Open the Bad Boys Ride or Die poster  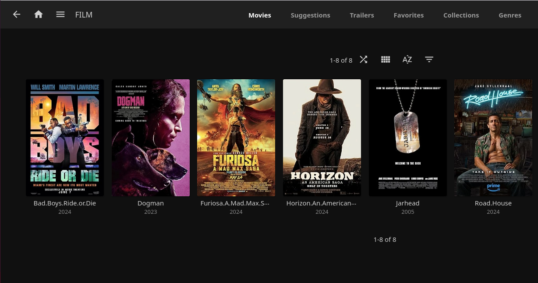pyautogui.click(x=65, y=138)
